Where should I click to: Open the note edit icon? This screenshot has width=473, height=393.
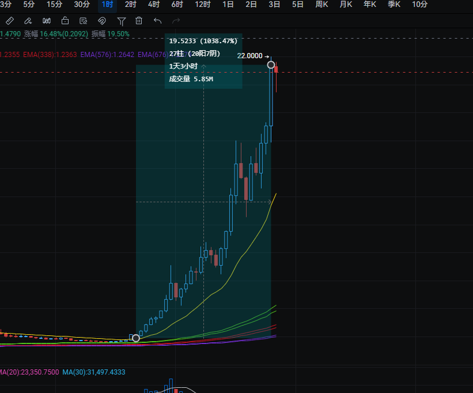[84, 21]
